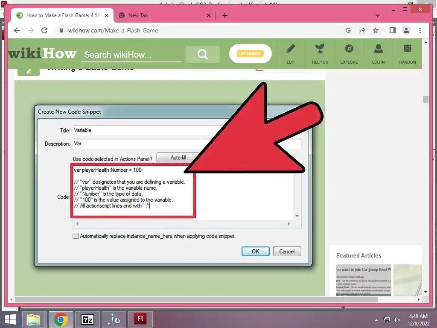Focus the Search wikiHow field
Viewport: 437px width, 328px height.
131,55
